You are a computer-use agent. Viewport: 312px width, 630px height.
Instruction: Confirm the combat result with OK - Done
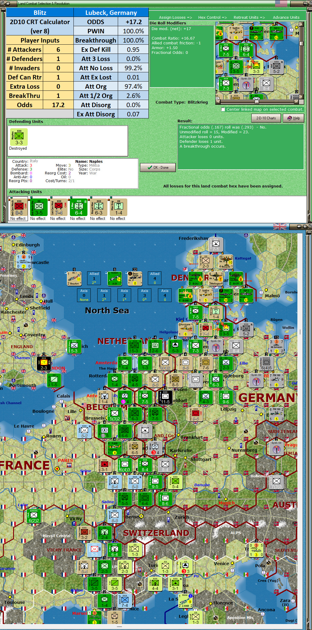click(x=158, y=168)
